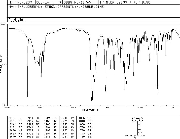Click transmittance value 27 beside 1692

tap(38, 136)
